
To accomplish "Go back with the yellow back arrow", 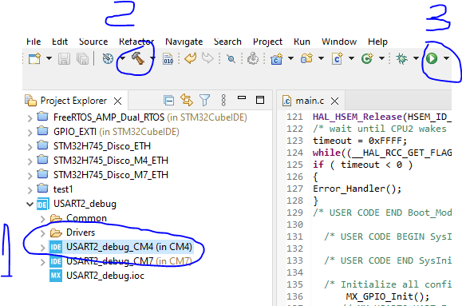I will click(x=191, y=58).
